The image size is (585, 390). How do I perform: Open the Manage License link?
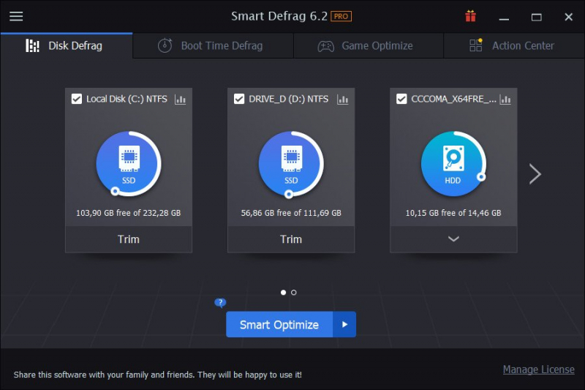(x=538, y=370)
